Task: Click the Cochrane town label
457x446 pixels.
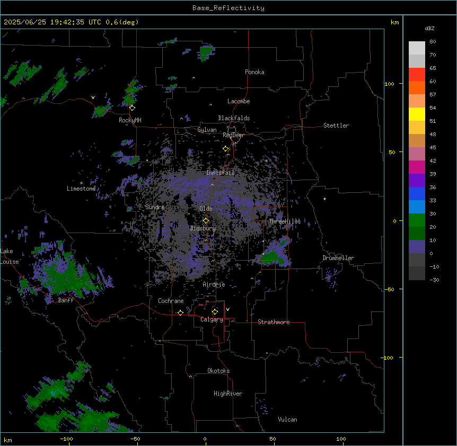Action: (171, 301)
